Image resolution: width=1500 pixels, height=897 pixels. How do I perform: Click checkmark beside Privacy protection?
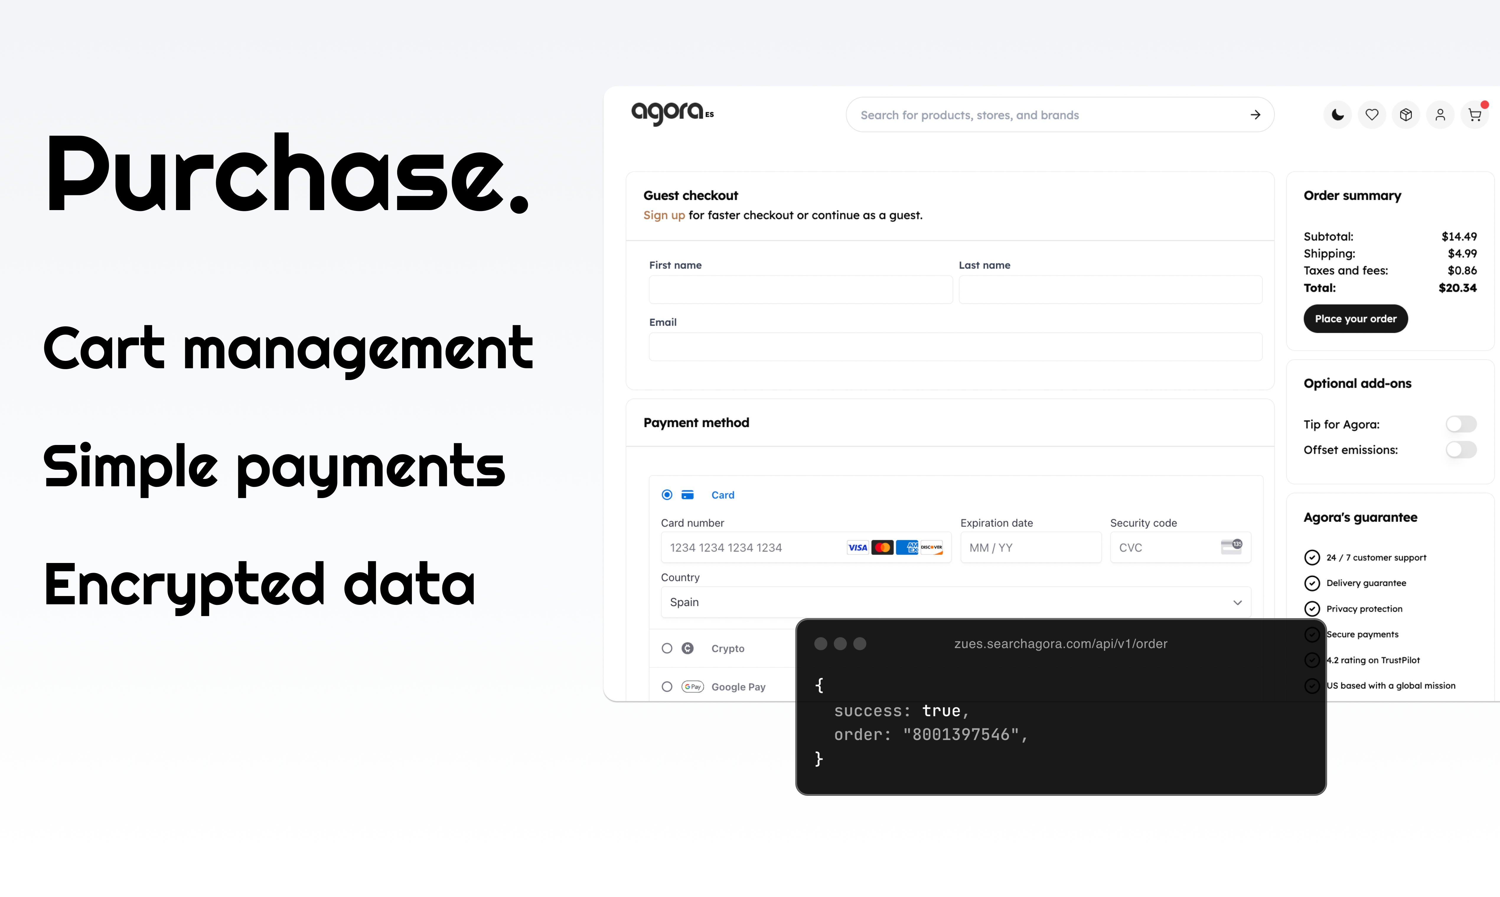coord(1312,609)
